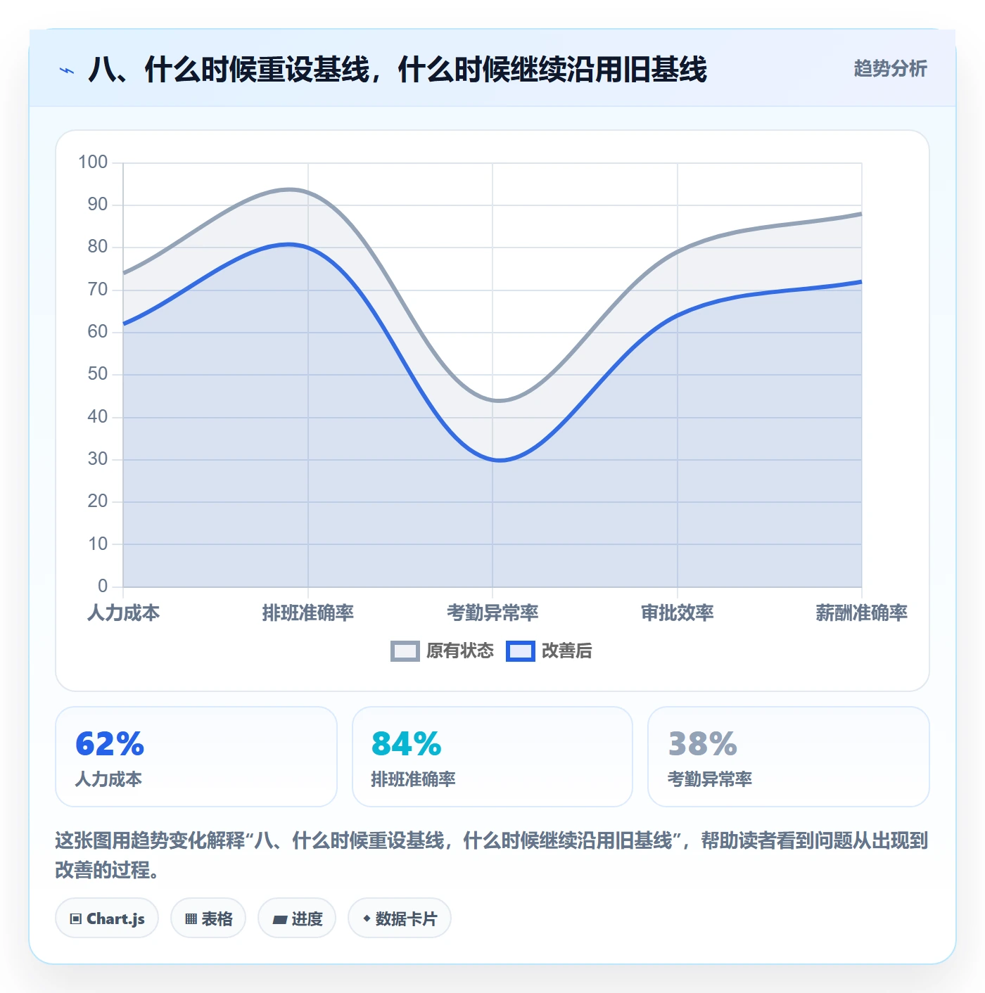Viewport: 985px width, 993px height.
Task: Click the 84% 排班准确率 stat card
Action: 493,757
